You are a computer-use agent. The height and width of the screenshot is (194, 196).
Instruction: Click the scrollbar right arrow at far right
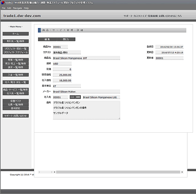pyautogui.click(x=182, y=172)
